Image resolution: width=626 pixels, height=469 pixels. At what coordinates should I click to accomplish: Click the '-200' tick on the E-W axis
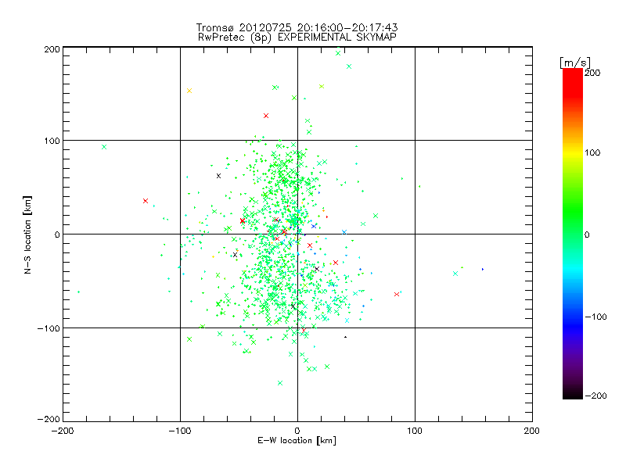tap(63, 431)
